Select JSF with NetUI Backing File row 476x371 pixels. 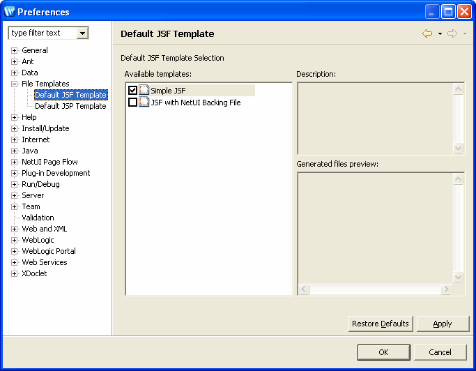(185, 103)
